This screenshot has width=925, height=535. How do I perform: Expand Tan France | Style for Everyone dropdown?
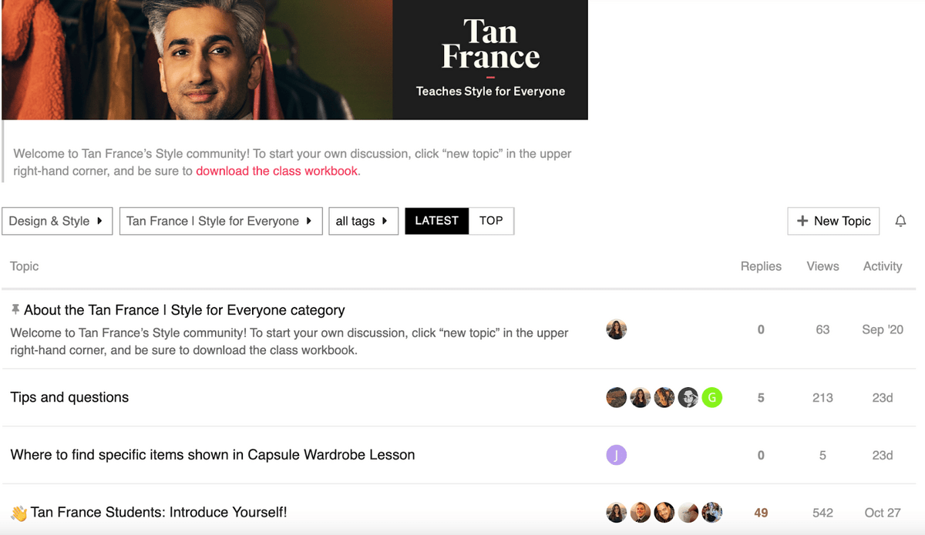click(220, 221)
